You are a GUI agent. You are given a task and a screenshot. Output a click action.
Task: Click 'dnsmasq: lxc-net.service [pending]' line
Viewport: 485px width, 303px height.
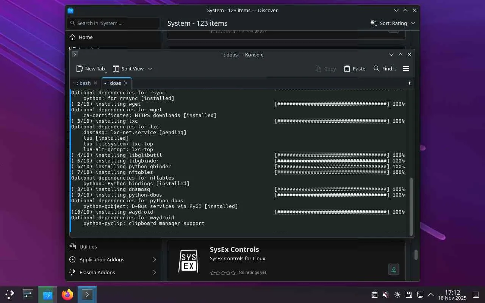click(x=135, y=132)
